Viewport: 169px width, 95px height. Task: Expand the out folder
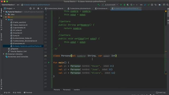tap(6, 17)
